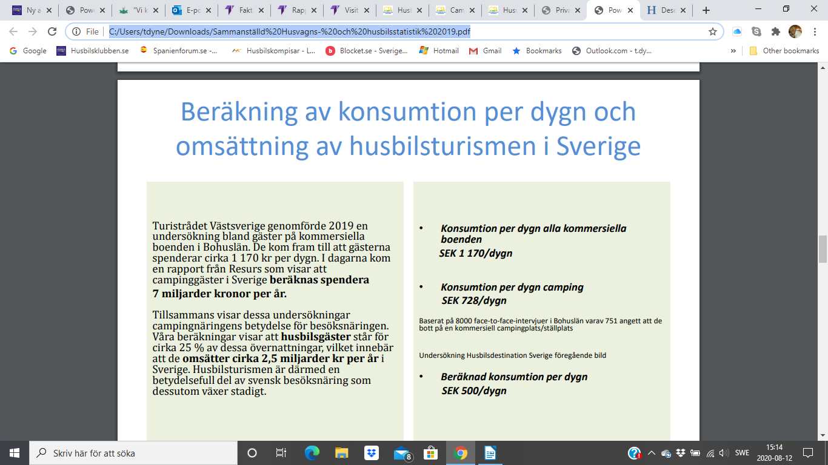
Task: Click 'Beräknad konsumtion per dygn' bullet
Action: click(x=514, y=377)
